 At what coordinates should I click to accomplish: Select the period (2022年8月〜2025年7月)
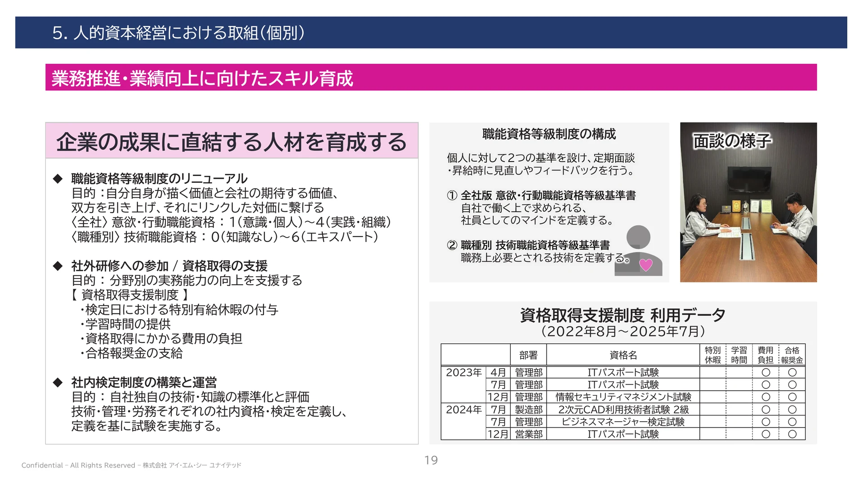[623, 331]
